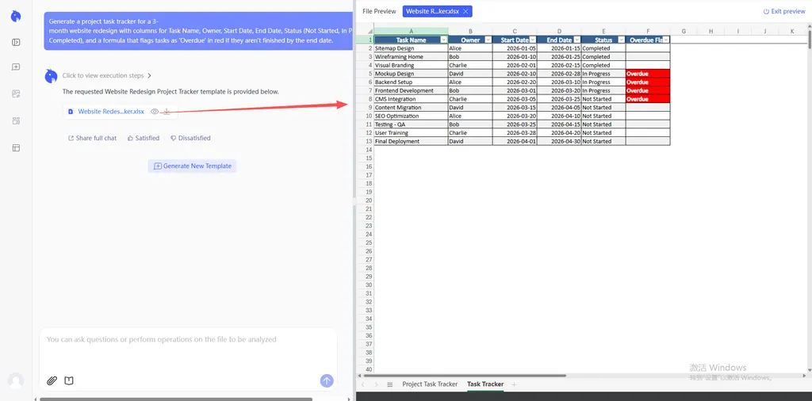Mark the response as Satisfied
812x401 pixels.
click(x=144, y=138)
